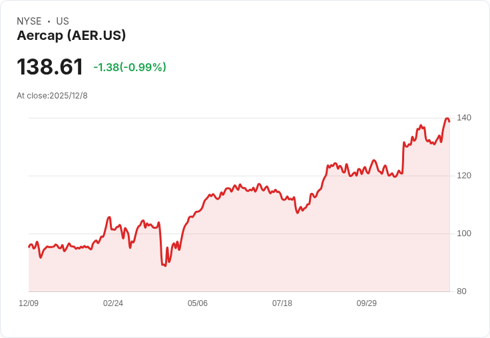Click the 09/29 date axis label

coord(367,303)
